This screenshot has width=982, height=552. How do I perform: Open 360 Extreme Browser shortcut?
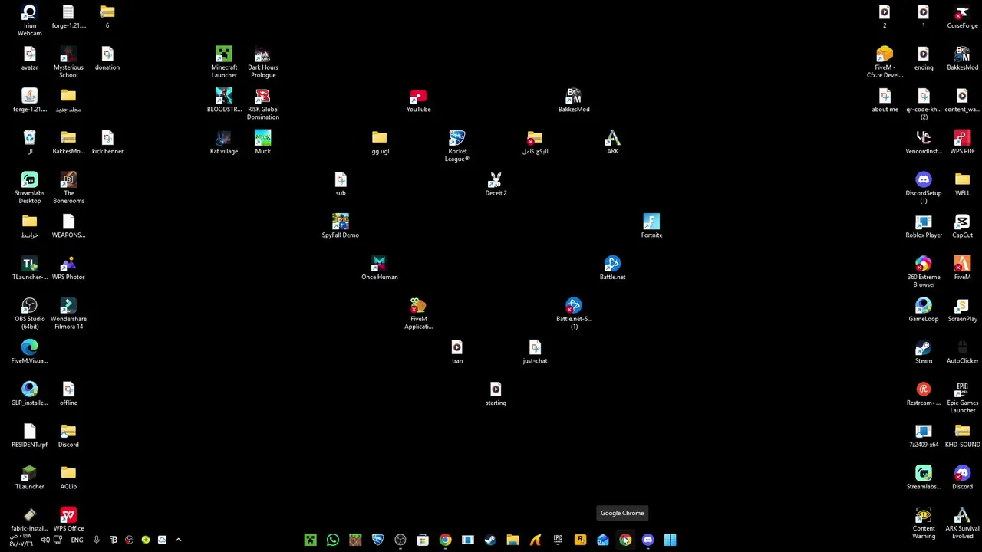click(924, 272)
